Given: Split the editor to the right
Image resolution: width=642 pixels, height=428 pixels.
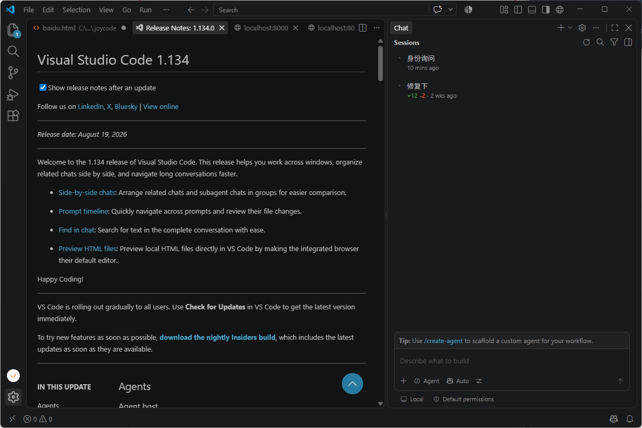Looking at the screenshot, I should 363,28.
